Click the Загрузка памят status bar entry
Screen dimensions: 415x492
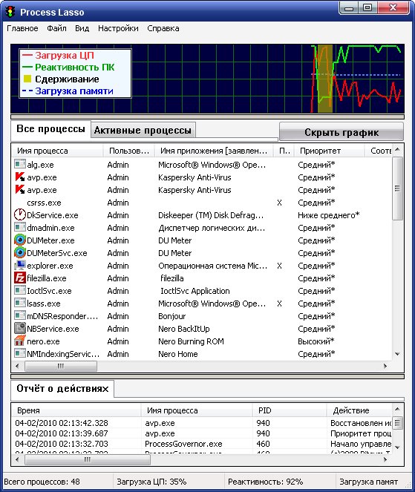pos(368,482)
